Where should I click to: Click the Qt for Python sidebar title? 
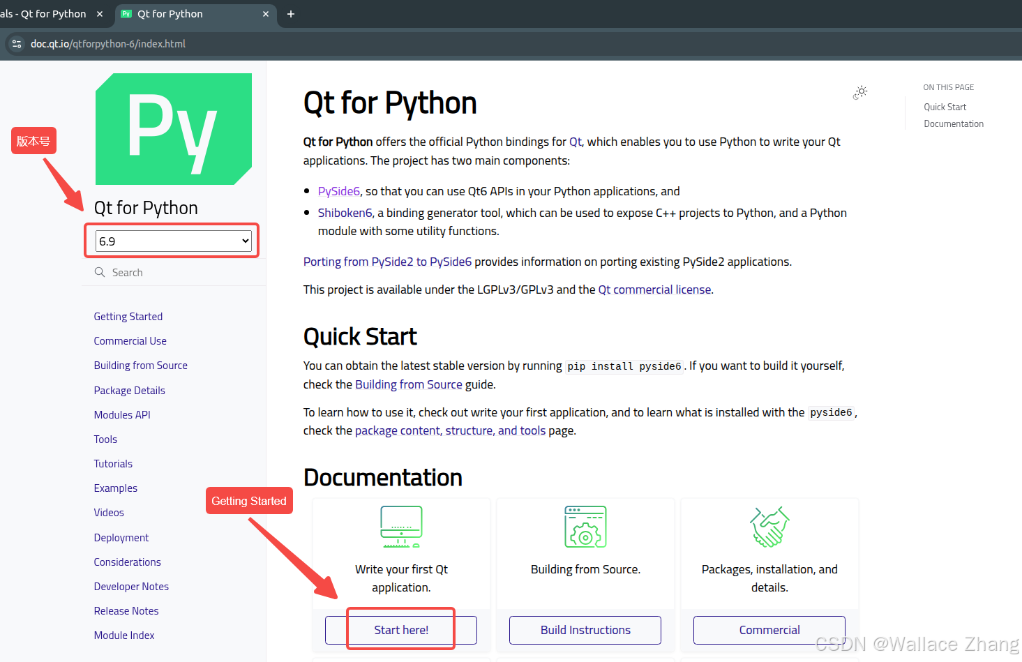coord(146,208)
